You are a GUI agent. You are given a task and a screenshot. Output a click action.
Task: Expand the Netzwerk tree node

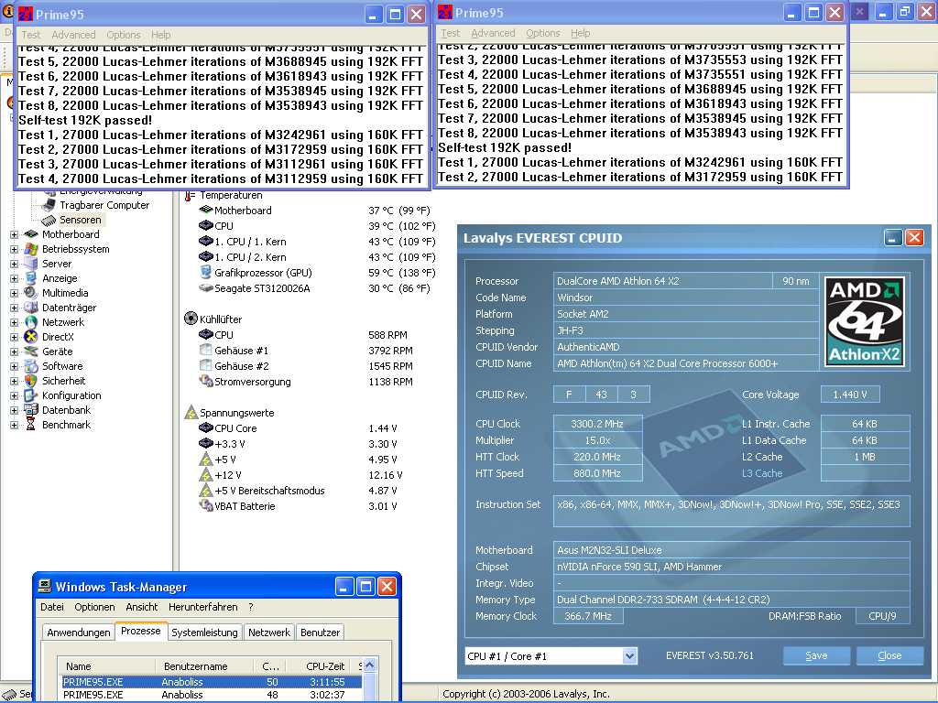point(15,322)
